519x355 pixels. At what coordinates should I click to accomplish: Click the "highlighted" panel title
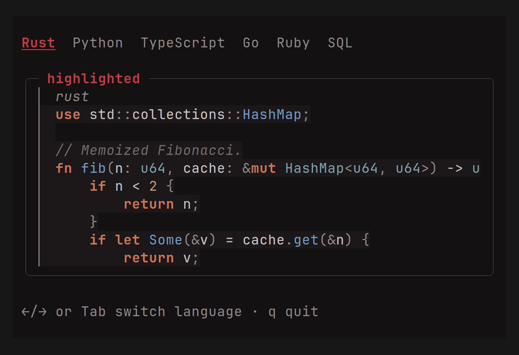(93, 79)
